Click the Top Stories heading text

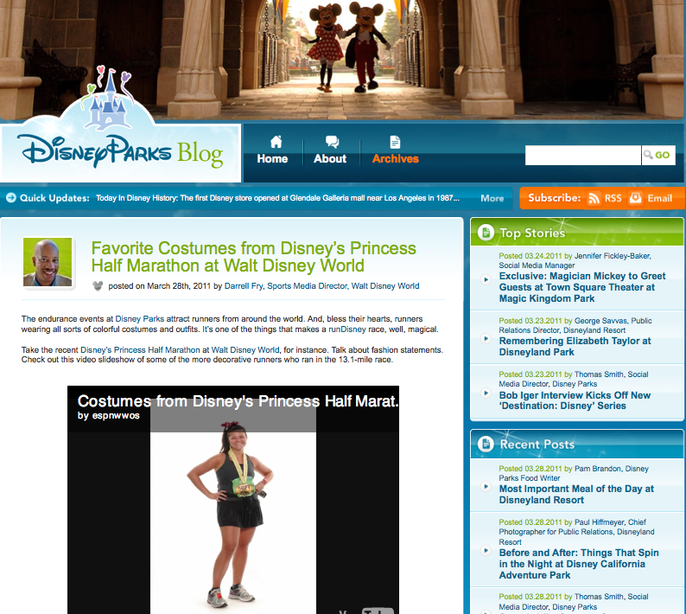532,233
